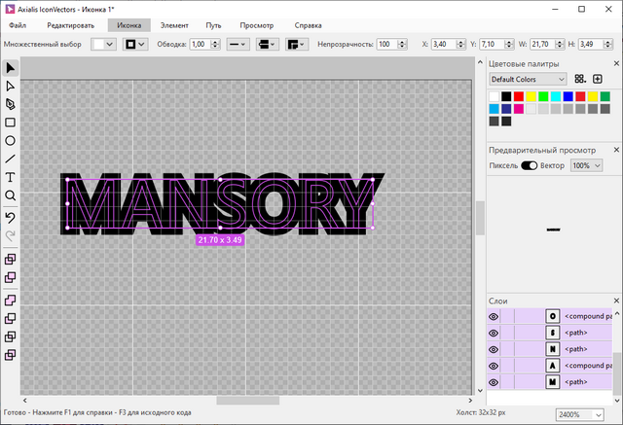Pick the cyan color swatch
Screen dimensions: 623x425
tap(556, 96)
